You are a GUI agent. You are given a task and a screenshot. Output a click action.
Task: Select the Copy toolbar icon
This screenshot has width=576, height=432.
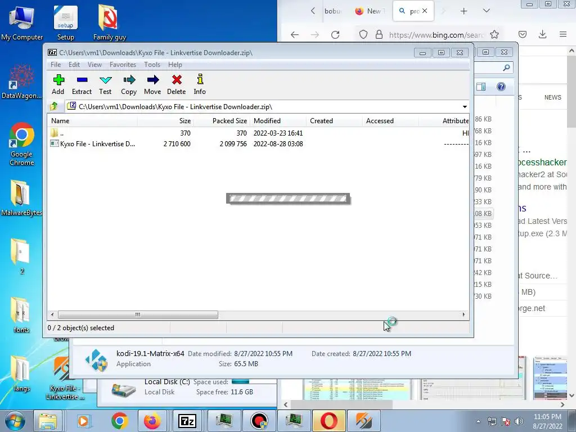pyautogui.click(x=129, y=85)
